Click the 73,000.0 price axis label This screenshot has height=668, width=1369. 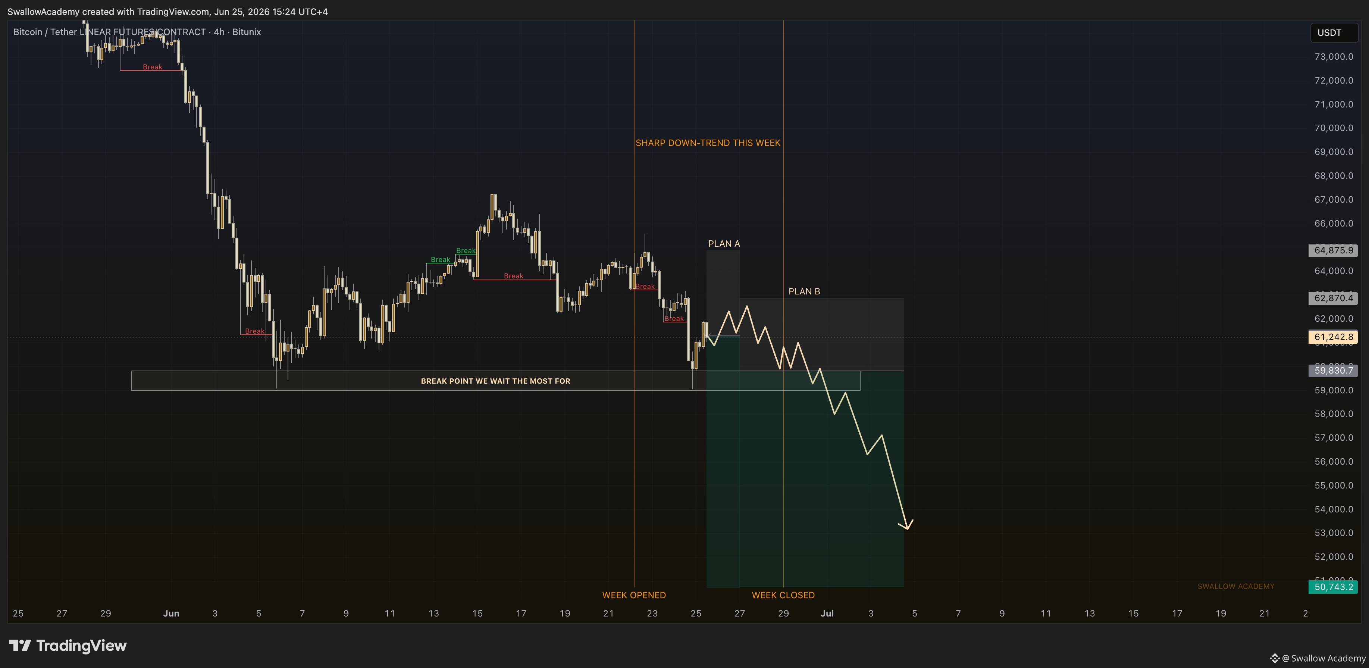tap(1334, 57)
